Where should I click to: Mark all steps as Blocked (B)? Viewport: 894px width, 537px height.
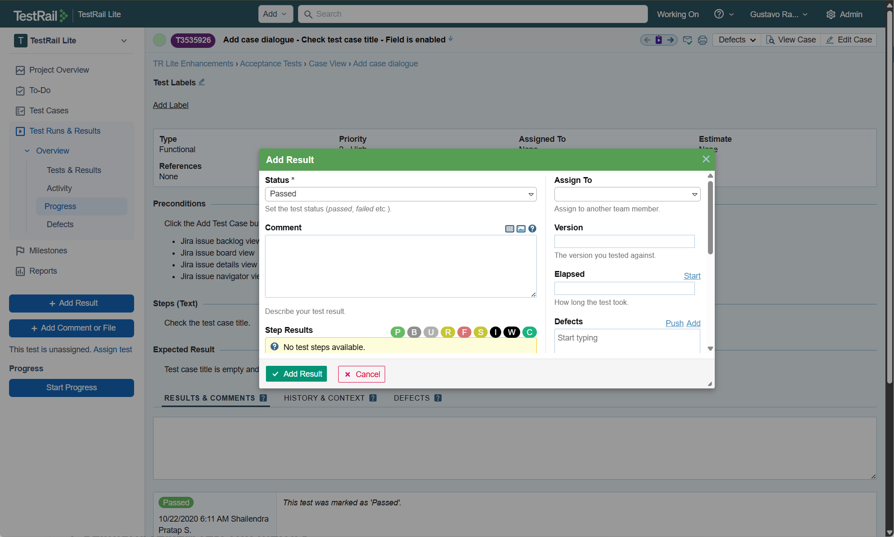pos(414,332)
